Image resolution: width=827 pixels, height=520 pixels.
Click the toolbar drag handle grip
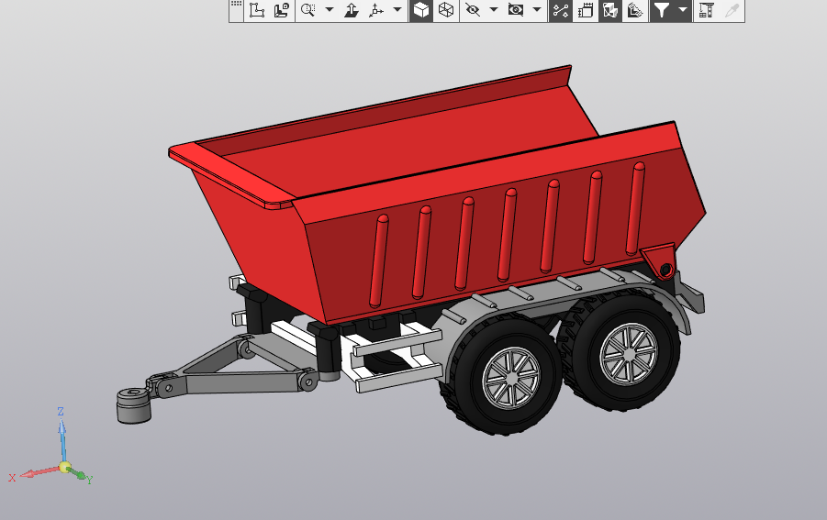[x=236, y=6]
